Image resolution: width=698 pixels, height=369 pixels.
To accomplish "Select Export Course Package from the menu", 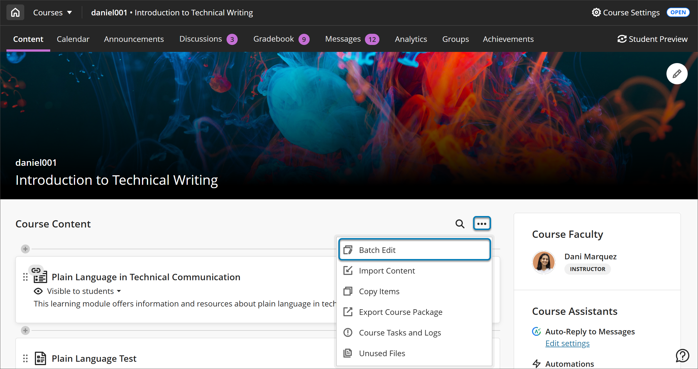I will (x=401, y=312).
